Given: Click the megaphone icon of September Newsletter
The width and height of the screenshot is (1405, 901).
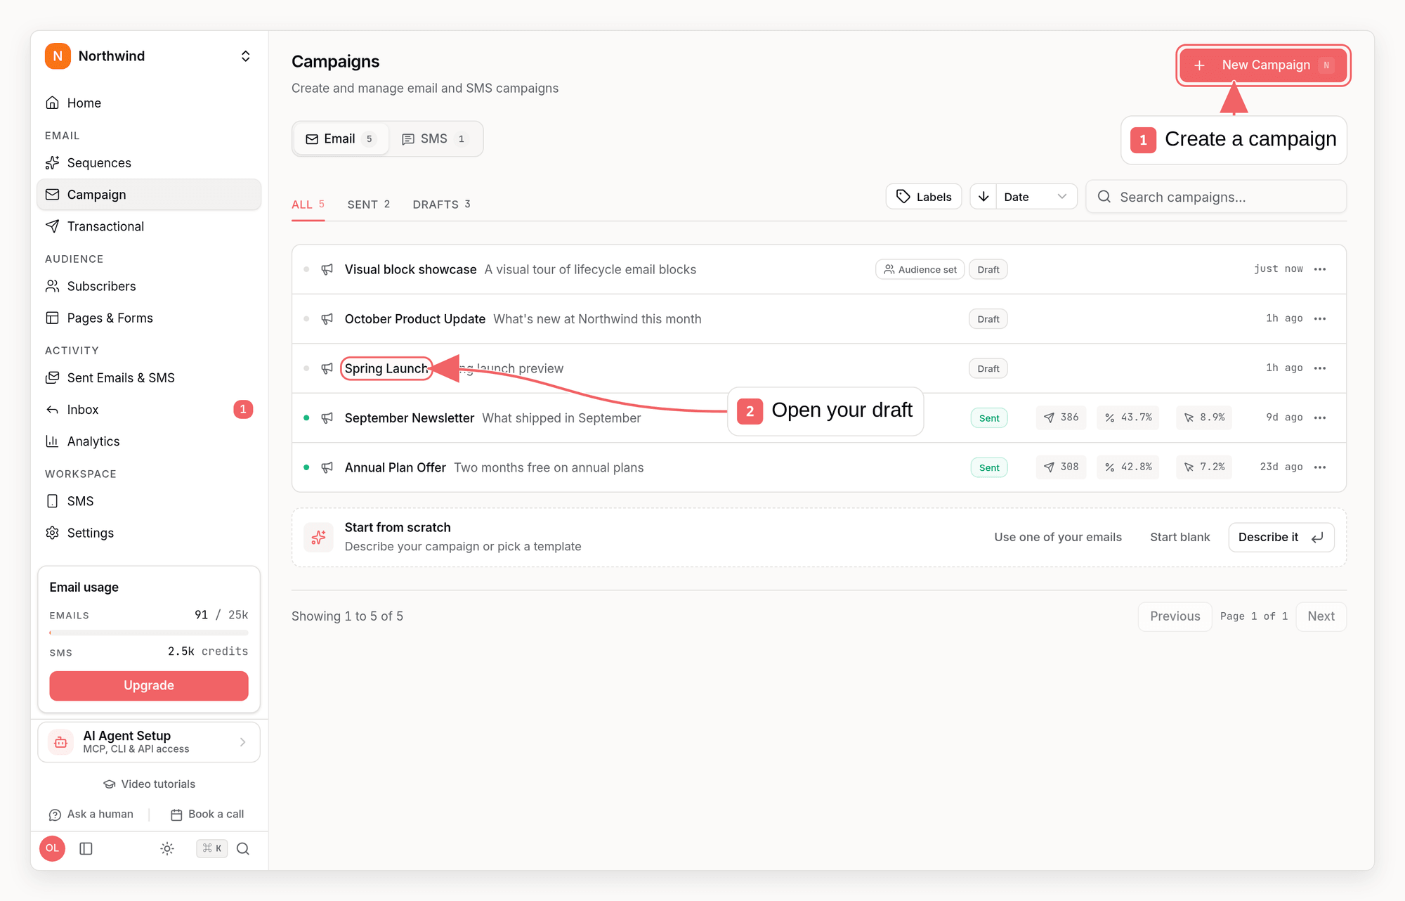Looking at the screenshot, I should tap(327, 418).
